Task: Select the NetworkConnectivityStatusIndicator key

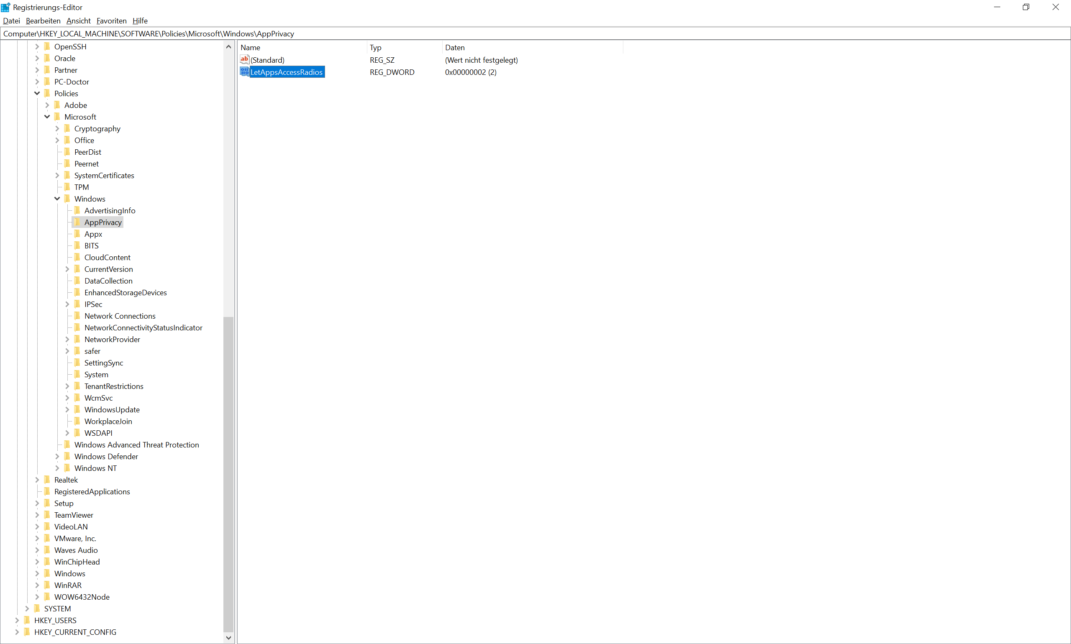Action: [143, 327]
